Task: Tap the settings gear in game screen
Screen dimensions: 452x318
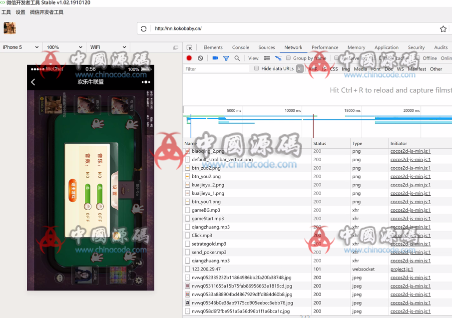Action: tap(138, 280)
